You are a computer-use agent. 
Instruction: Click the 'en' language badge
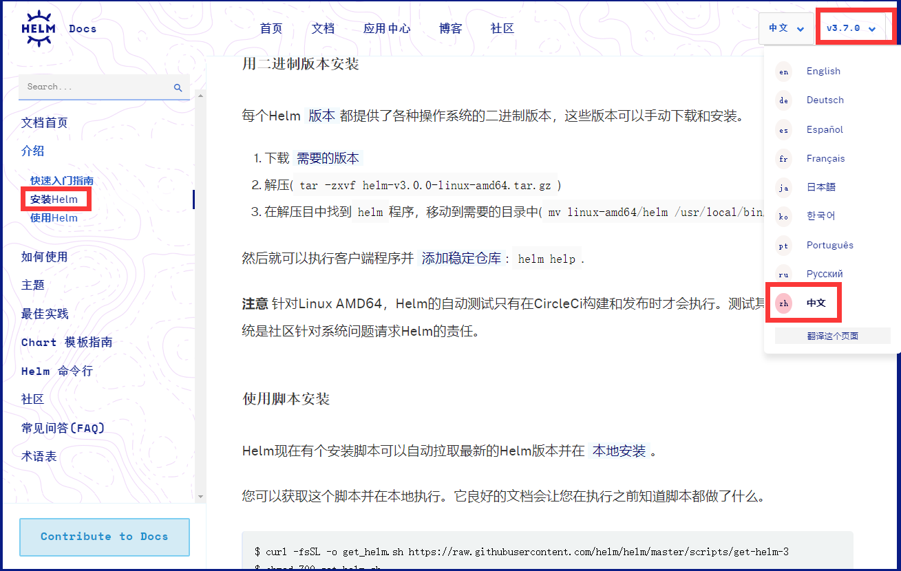[x=783, y=72]
